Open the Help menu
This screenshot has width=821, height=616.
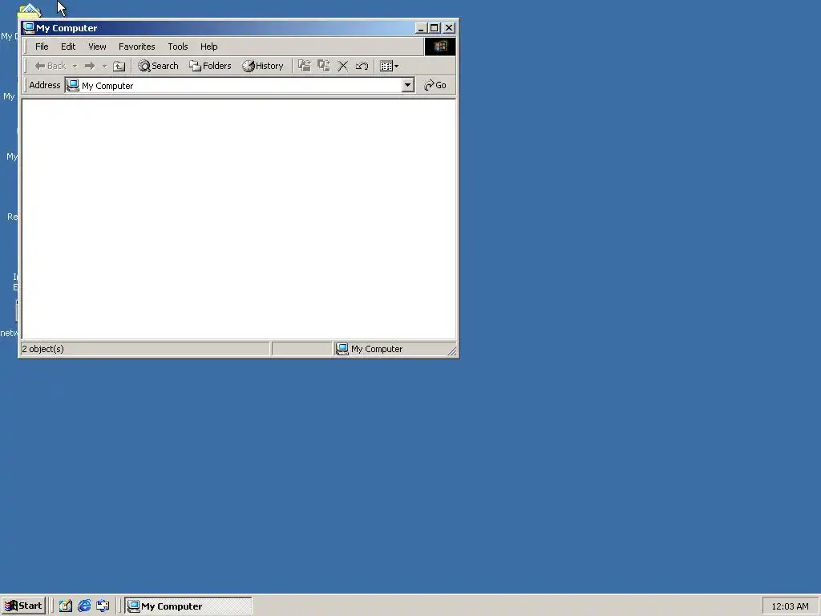pos(208,47)
